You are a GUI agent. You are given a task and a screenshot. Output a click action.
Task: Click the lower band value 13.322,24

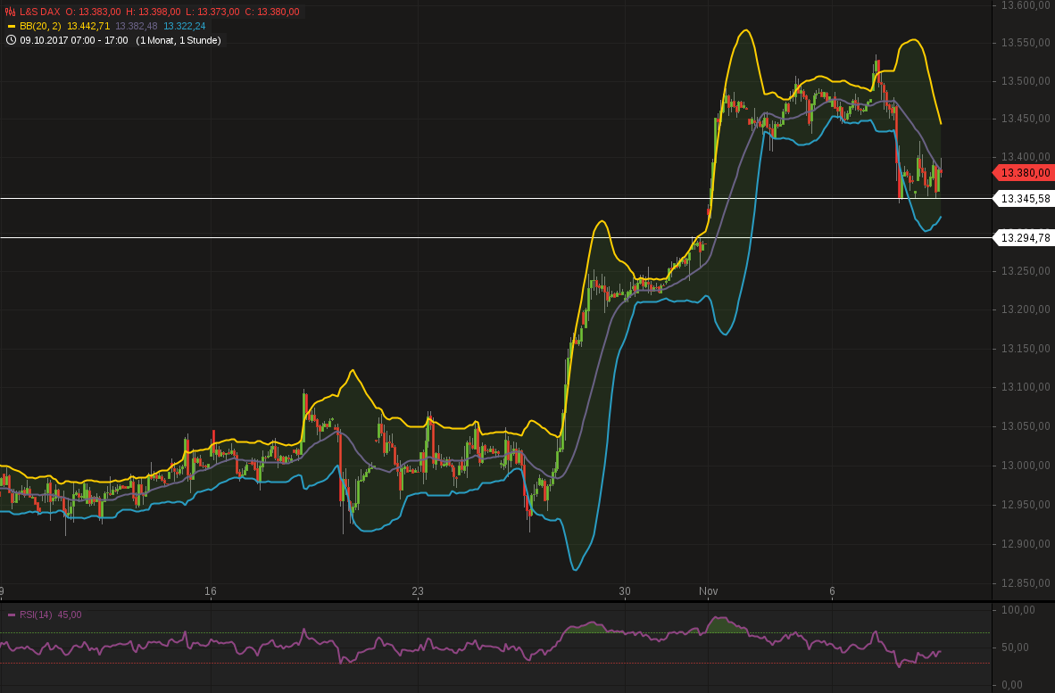pos(185,26)
